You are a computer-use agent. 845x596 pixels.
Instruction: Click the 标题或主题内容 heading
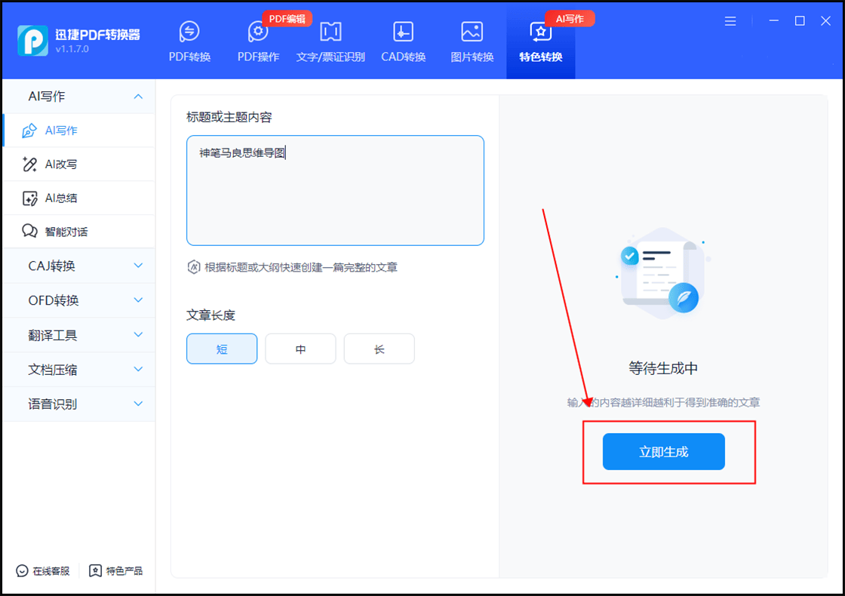[229, 117]
